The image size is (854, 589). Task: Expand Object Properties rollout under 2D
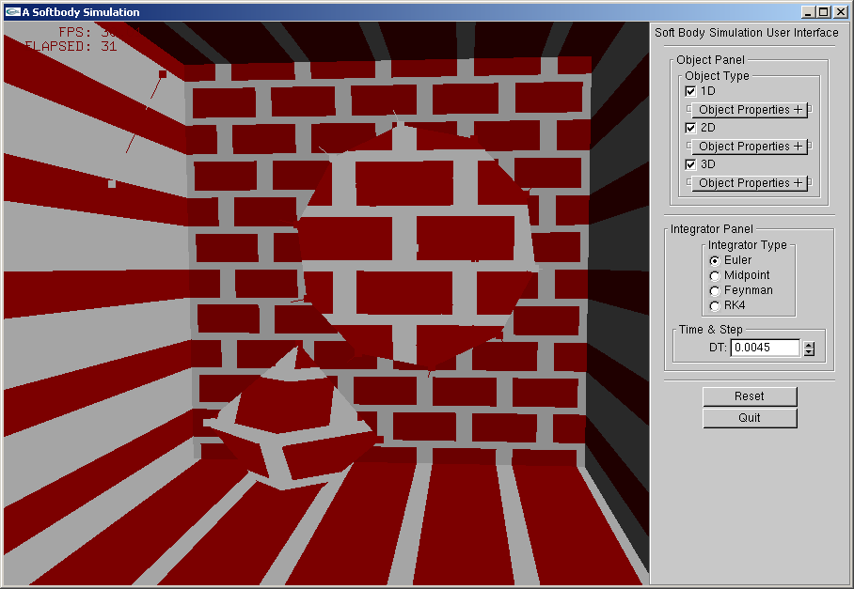tap(750, 147)
